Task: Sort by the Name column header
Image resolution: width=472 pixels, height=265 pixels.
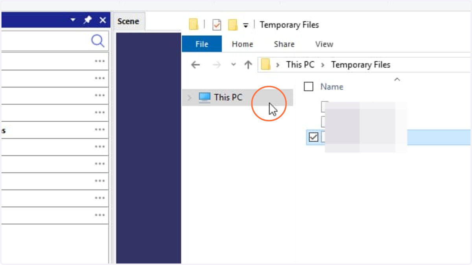Action: tap(332, 87)
